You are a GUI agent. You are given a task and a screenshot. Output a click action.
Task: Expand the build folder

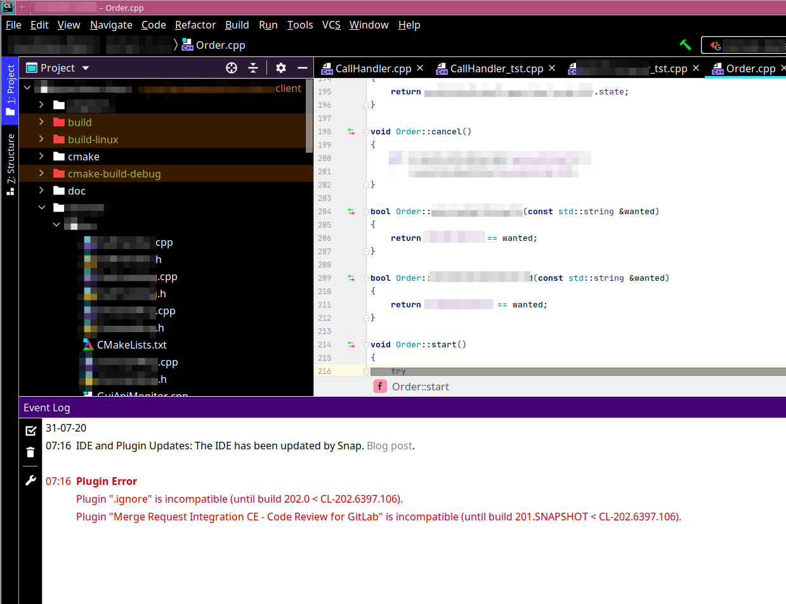point(41,122)
